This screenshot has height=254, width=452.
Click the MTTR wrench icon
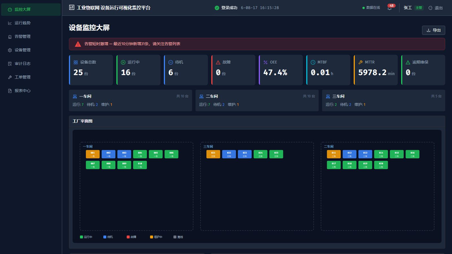(x=360, y=62)
